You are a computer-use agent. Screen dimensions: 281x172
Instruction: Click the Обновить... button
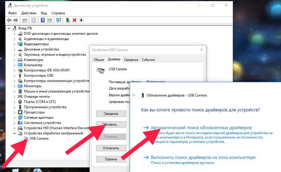(x=111, y=124)
